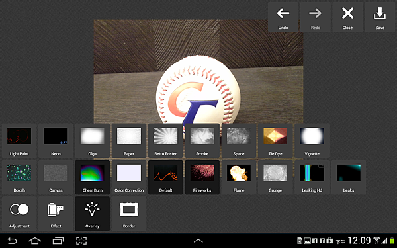Apply the Light Paint overlay

pyautogui.click(x=19, y=141)
